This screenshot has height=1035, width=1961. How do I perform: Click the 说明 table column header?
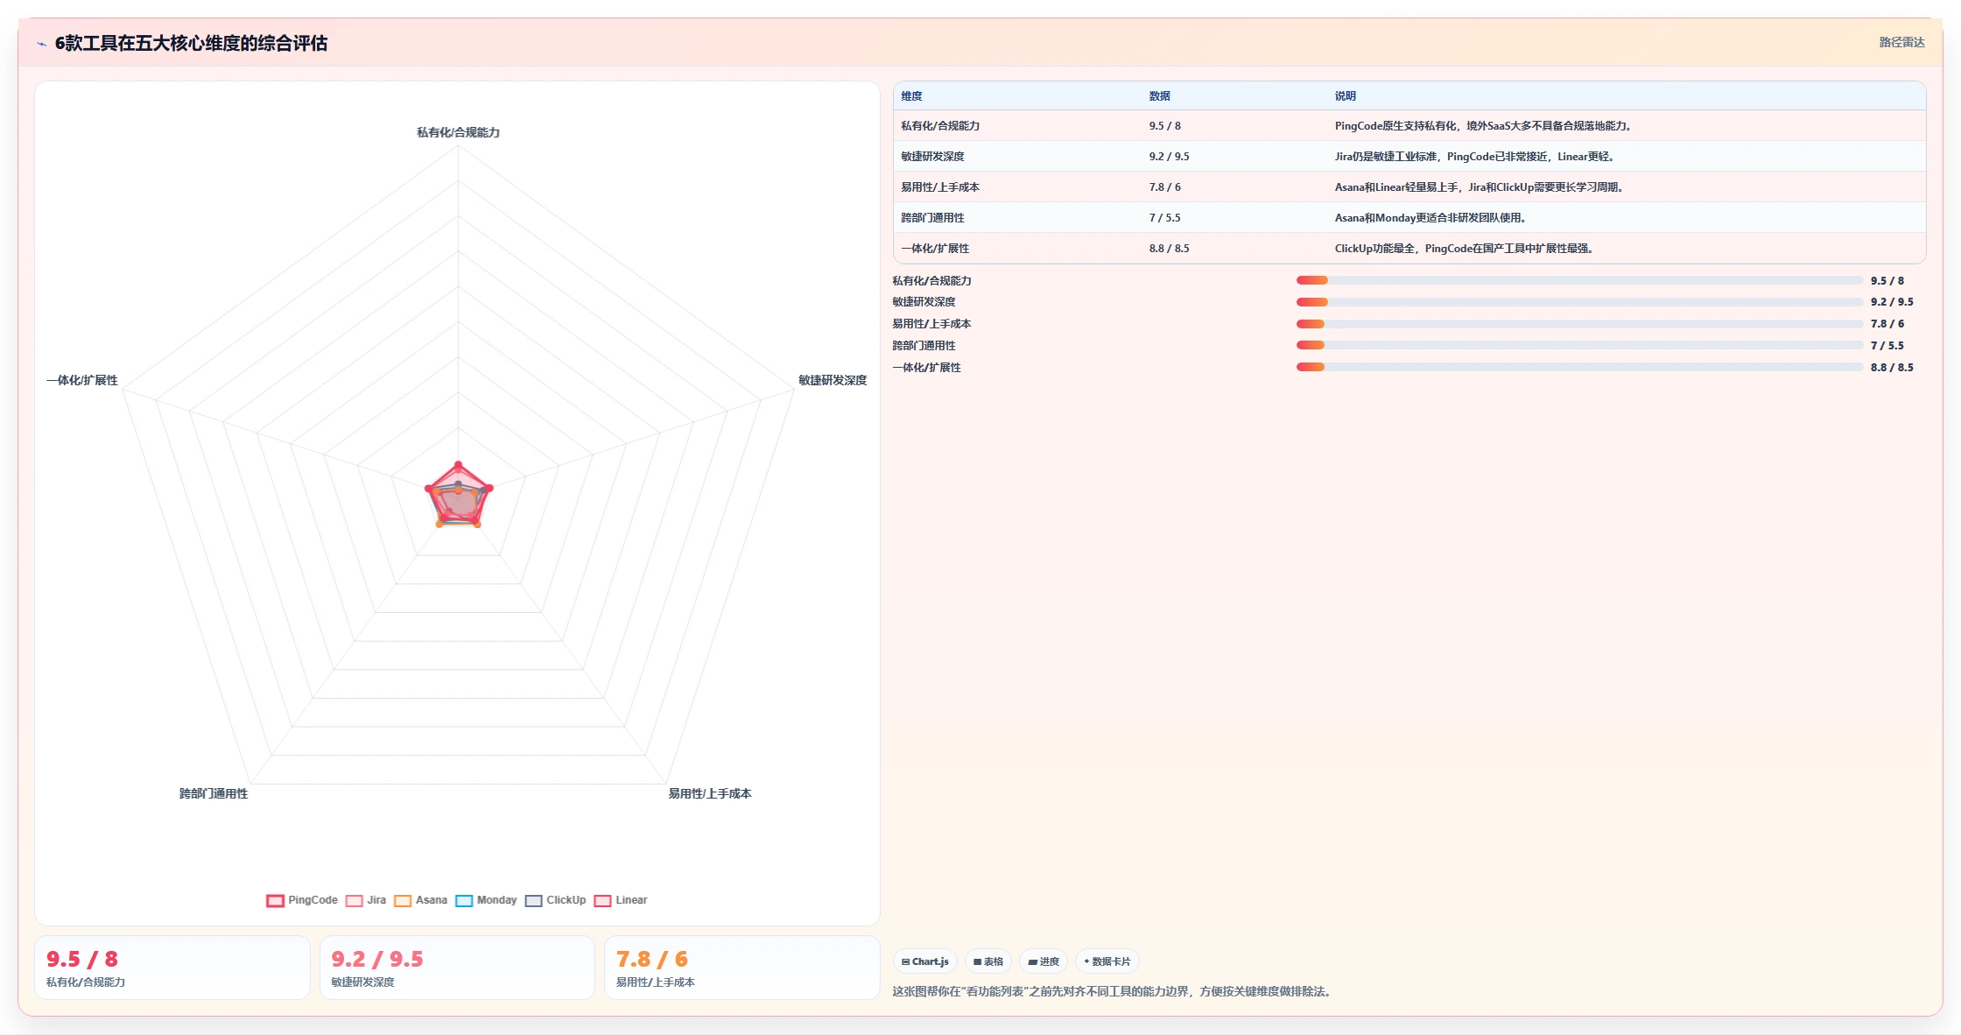click(1346, 96)
